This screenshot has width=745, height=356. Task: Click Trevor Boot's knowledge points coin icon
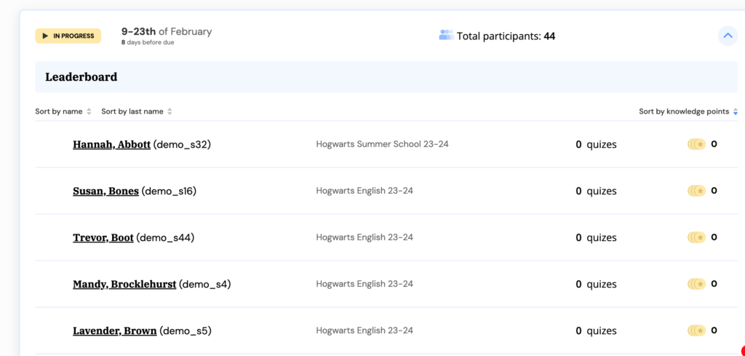[x=696, y=237]
